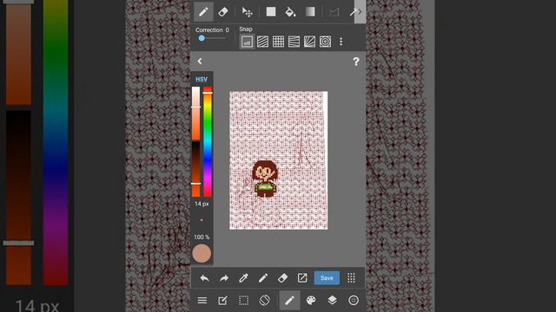Select the Brush tool in top toolbar
Image resolution: width=556 pixels, height=312 pixels.
(203, 12)
